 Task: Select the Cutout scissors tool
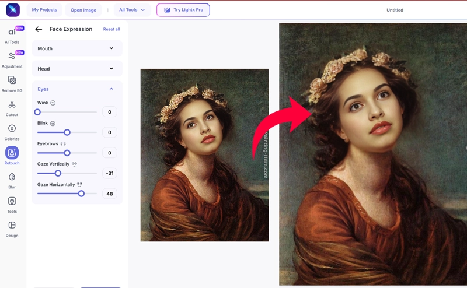[x=12, y=108]
